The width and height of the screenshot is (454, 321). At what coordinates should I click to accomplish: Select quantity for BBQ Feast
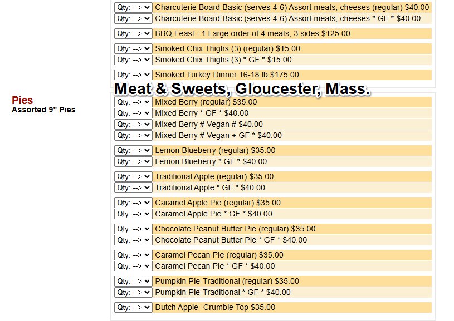pos(133,34)
